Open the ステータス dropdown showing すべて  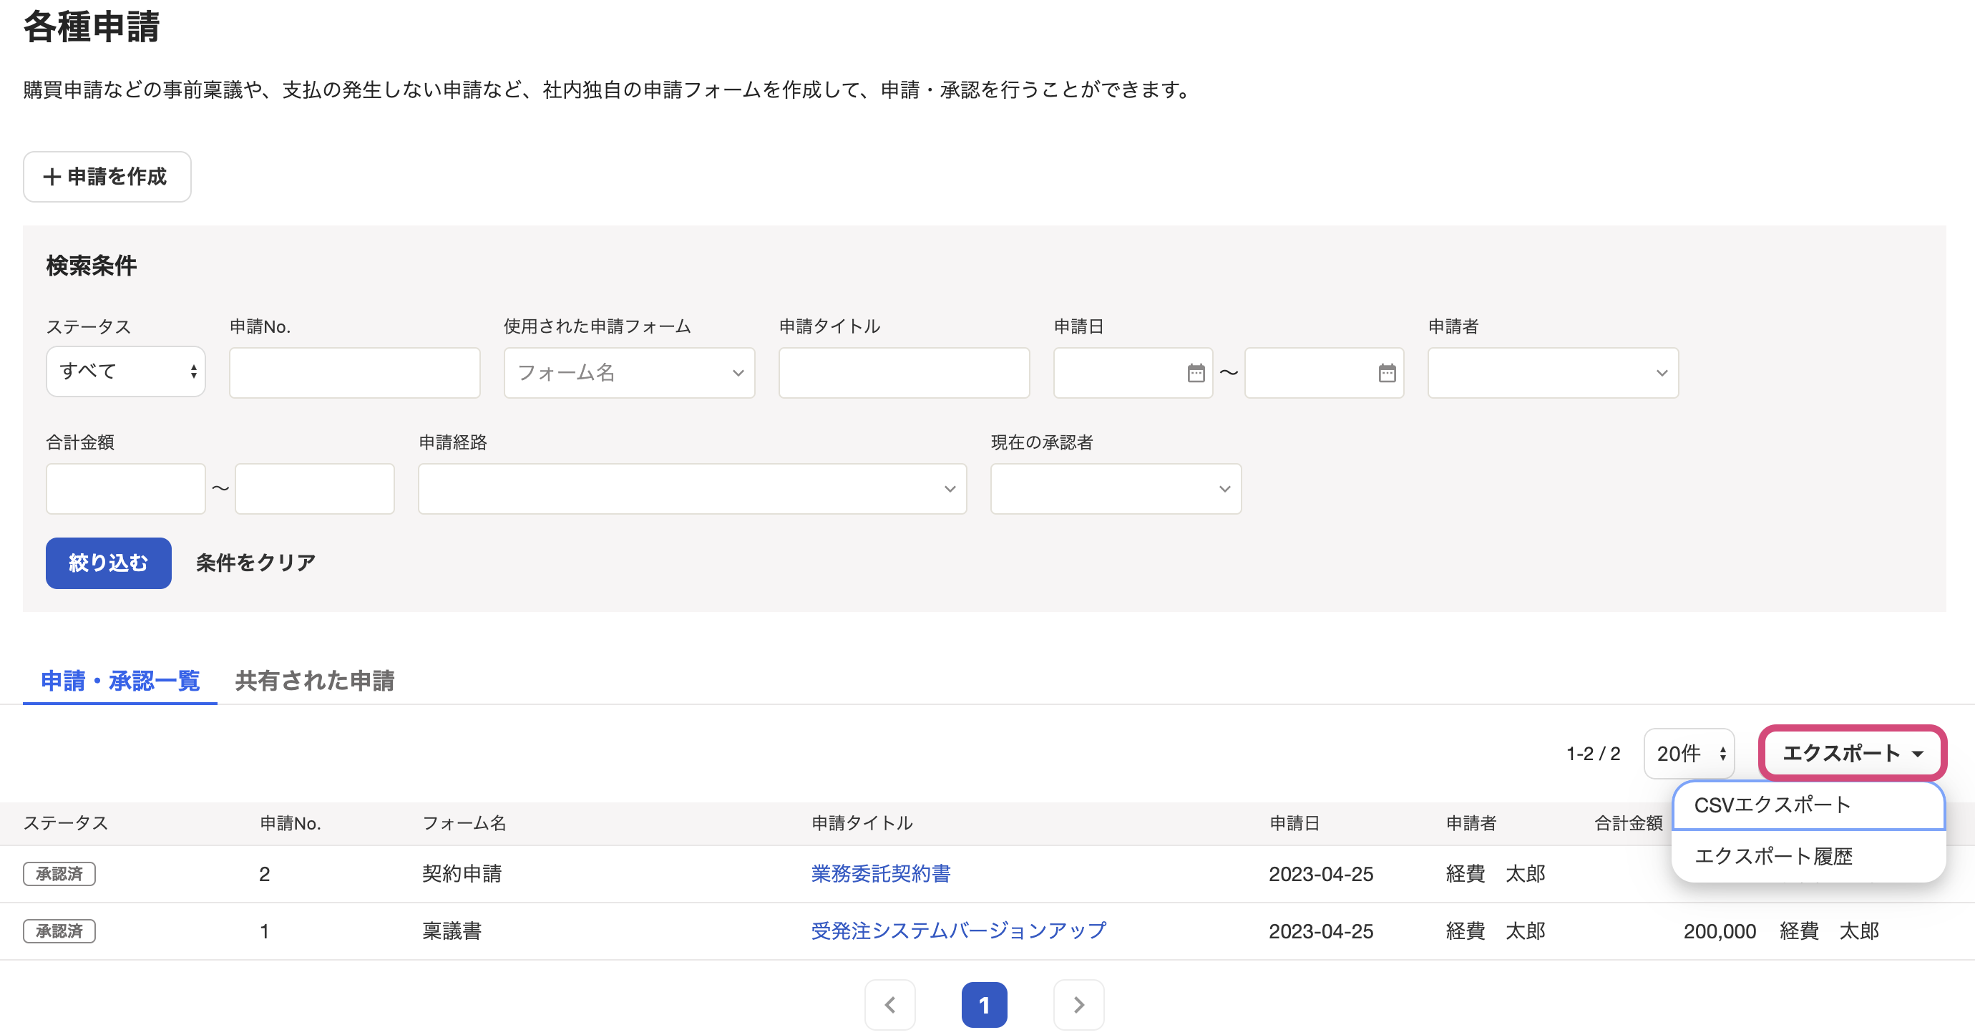tap(126, 371)
